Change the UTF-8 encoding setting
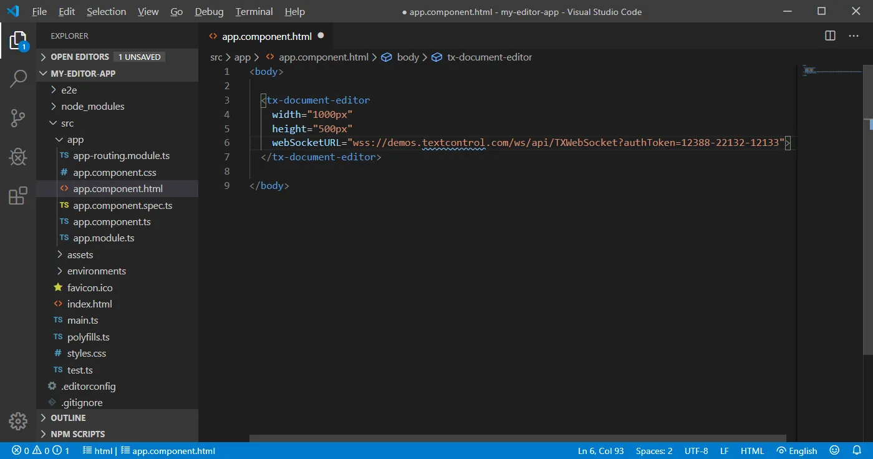The width and height of the screenshot is (873, 459). click(697, 450)
